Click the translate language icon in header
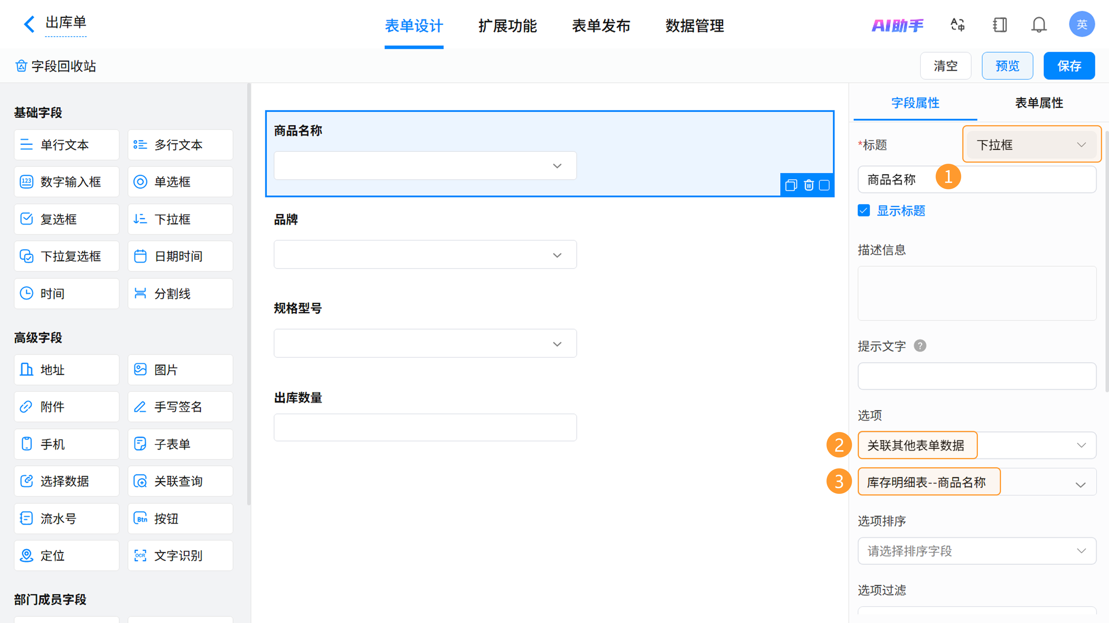The height and width of the screenshot is (623, 1109). pos(957,25)
